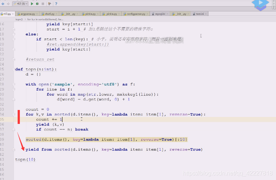Open the __init__.py tab beside shutil.py

coord(69,14)
